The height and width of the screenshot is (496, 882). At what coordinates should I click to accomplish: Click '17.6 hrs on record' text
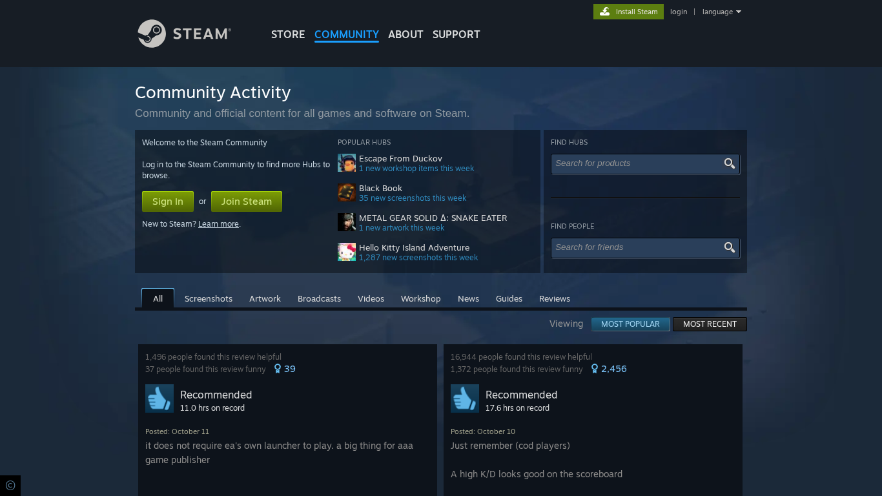517,408
